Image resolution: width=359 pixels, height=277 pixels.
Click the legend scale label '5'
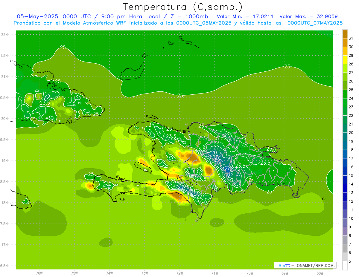click(350, 261)
